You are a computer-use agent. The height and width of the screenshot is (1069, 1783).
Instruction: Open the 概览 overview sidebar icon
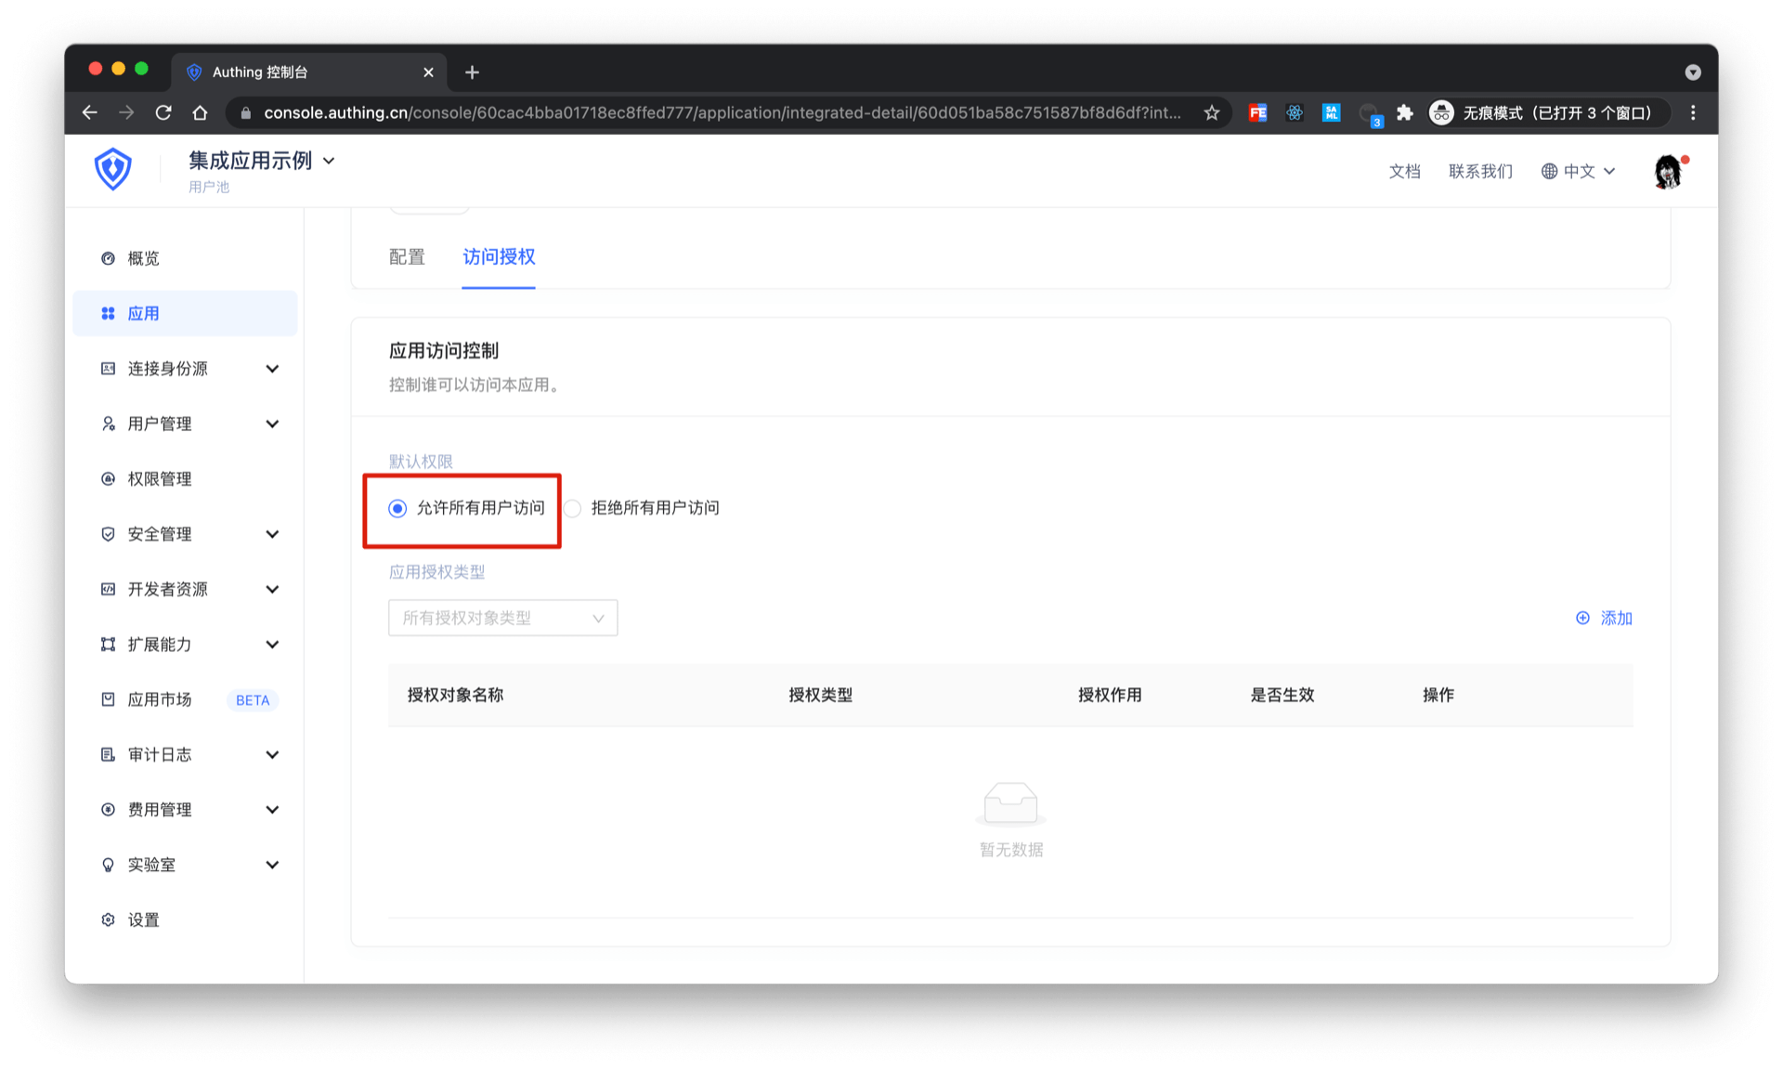click(108, 258)
